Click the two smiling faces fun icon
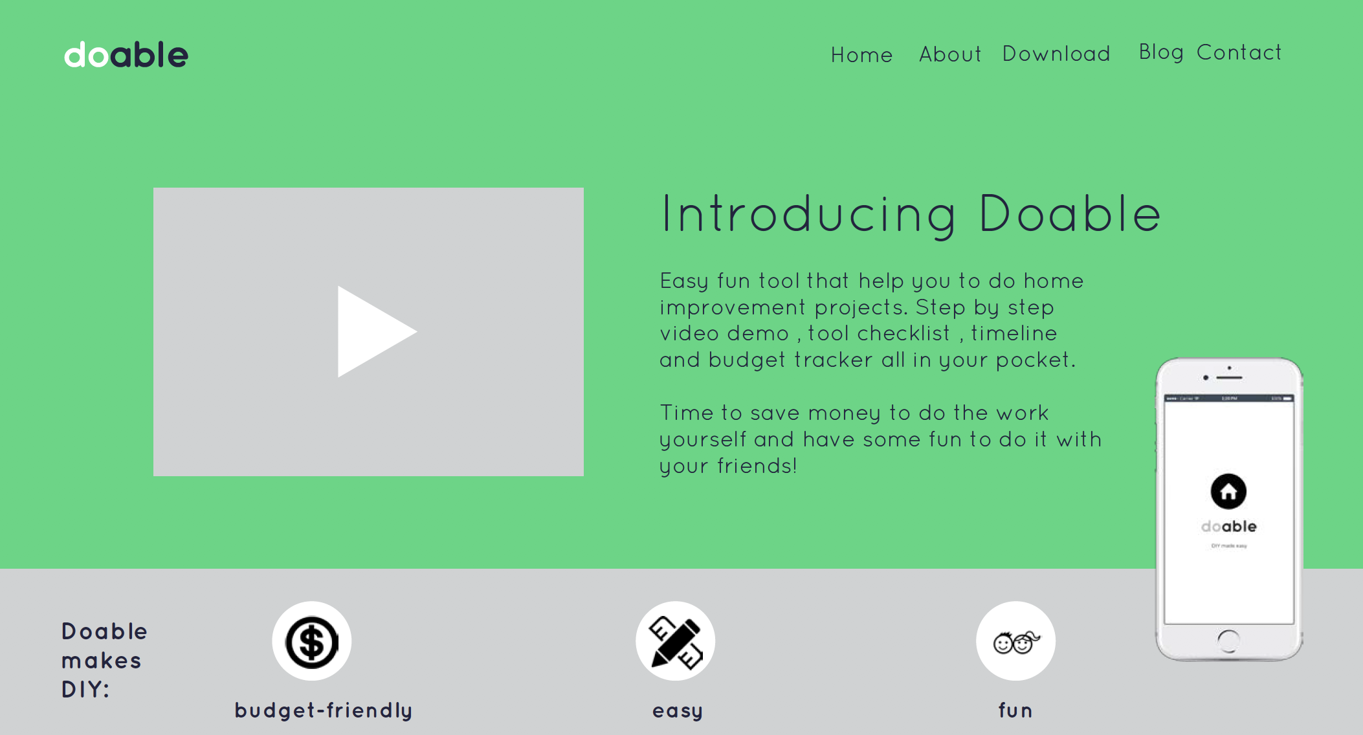 click(x=1015, y=641)
